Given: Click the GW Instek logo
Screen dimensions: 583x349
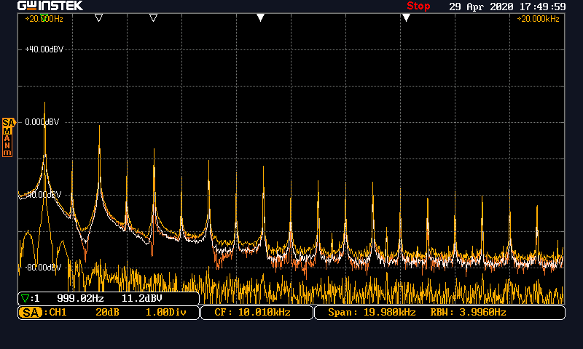Looking at the screenshot, I should 50,6.
